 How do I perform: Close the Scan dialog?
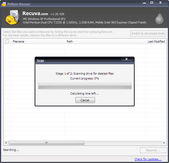[x=127, y=59]
